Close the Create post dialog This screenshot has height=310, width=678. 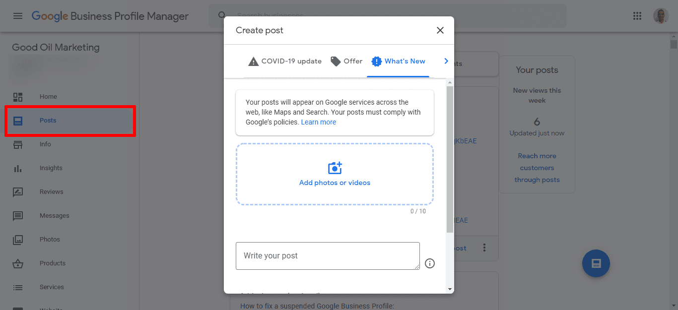440,30
